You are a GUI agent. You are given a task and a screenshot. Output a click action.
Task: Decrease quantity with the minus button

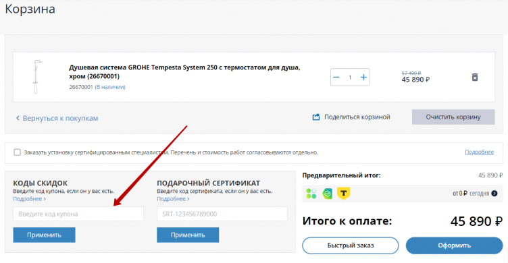(336, 78)
